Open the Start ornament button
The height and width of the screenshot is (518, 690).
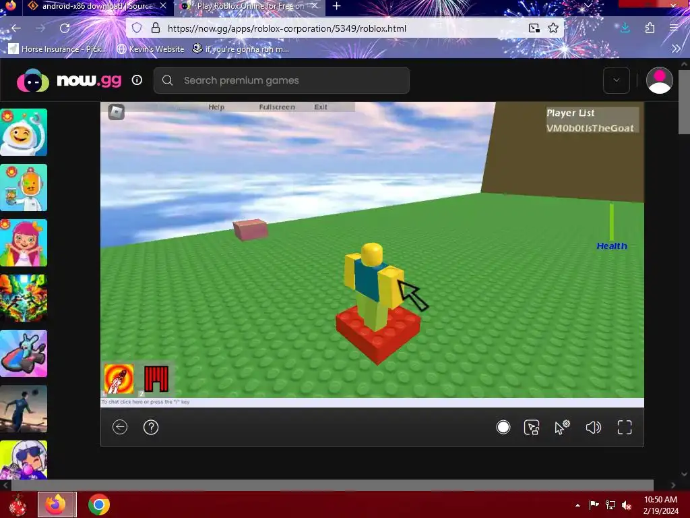coord(18,505)
